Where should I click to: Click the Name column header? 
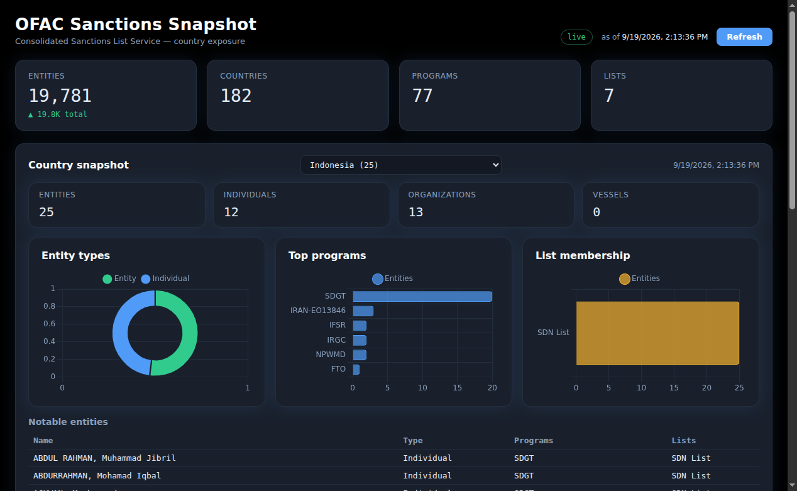point(43,441)
